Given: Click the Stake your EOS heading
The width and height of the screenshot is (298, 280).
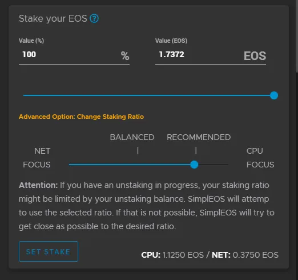Looking at the screenshot, I should pos(53,19).
